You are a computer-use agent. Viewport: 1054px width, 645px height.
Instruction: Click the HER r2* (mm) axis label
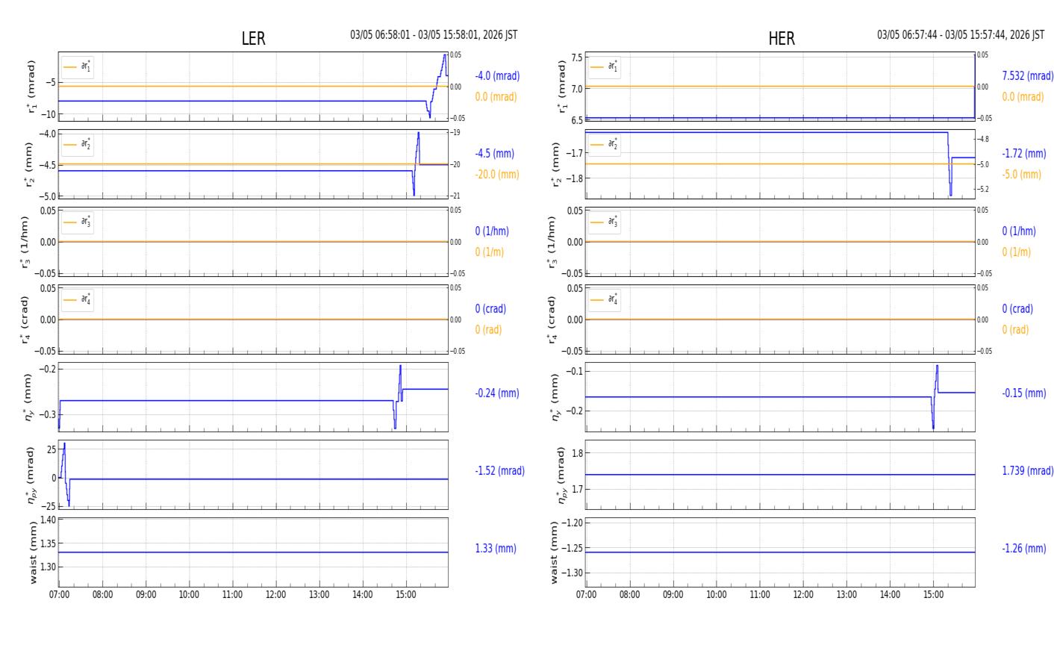point(556,164)
